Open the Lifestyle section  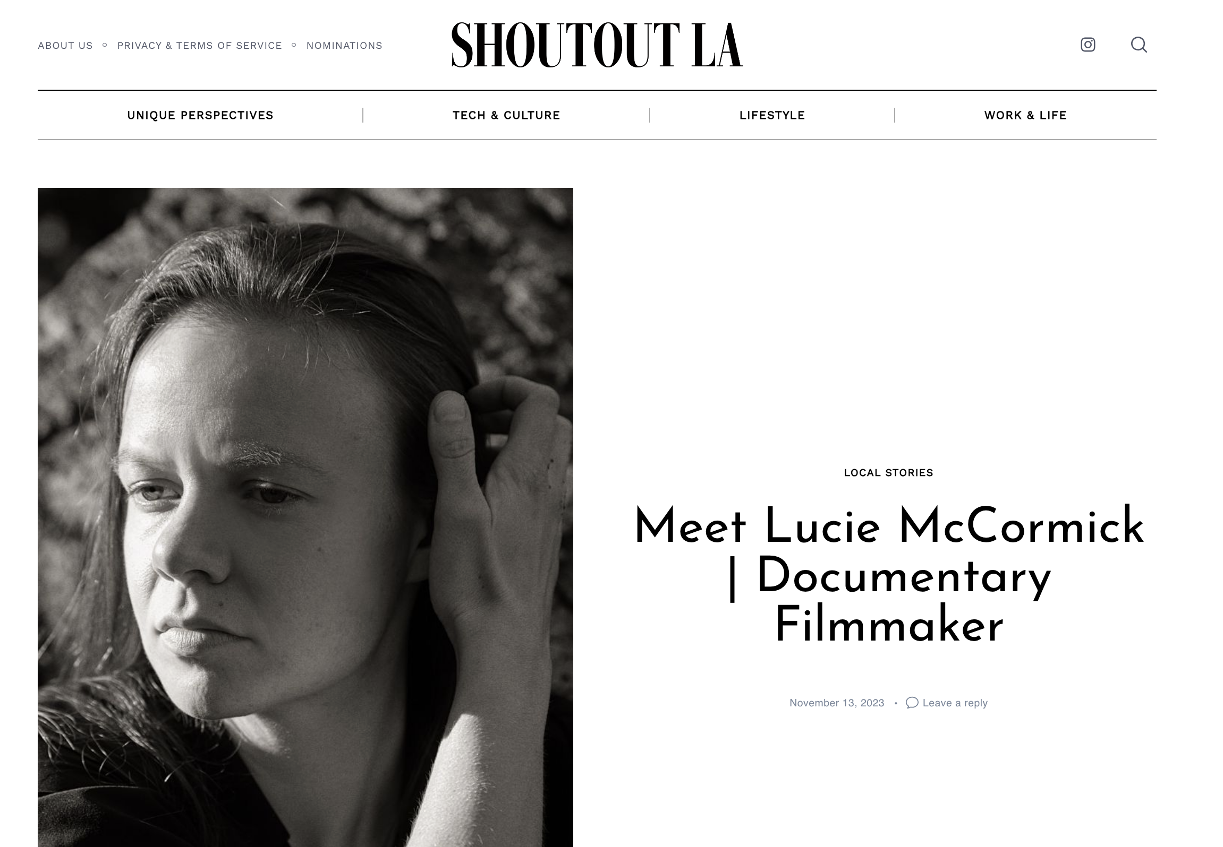tap(772, 115)
